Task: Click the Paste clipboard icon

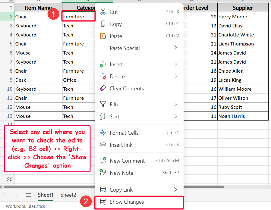Action: (102, 36)
